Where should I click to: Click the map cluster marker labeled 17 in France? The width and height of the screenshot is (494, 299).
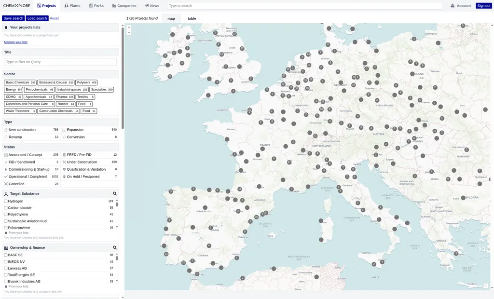point(289,162)
